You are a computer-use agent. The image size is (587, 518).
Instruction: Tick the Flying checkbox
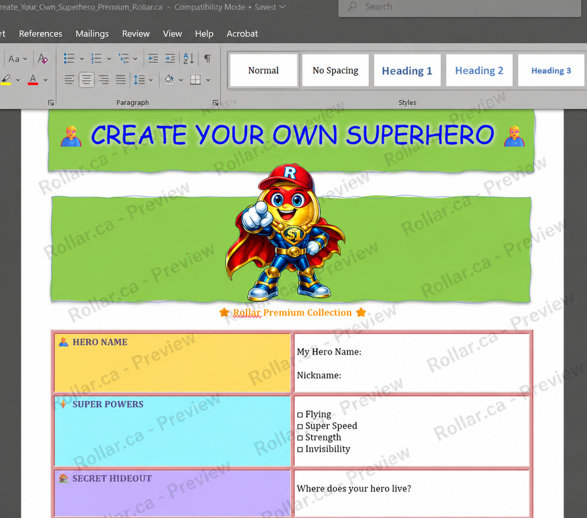(300, 415)
